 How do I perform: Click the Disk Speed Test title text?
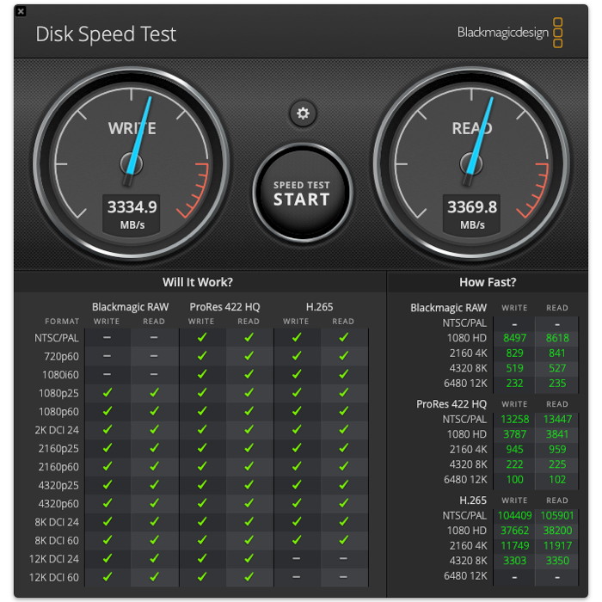click(x=106, y=34)
